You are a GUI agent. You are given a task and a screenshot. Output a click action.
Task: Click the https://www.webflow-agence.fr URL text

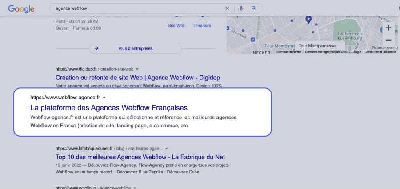[65, 98]
